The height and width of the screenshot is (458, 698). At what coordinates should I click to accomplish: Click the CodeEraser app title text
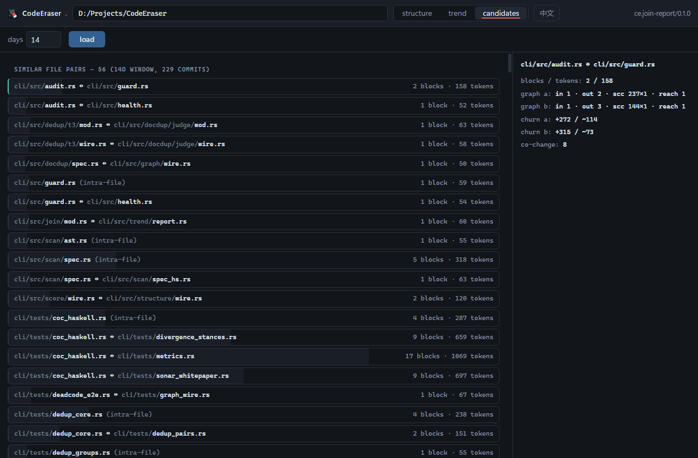click(x=41, y=14)
